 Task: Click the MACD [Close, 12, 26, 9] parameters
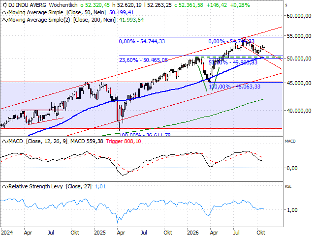coord(47,141)
